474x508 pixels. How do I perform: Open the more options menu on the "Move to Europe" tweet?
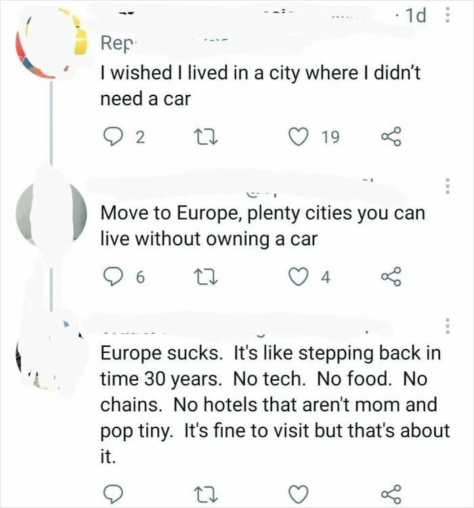(448, 186)
